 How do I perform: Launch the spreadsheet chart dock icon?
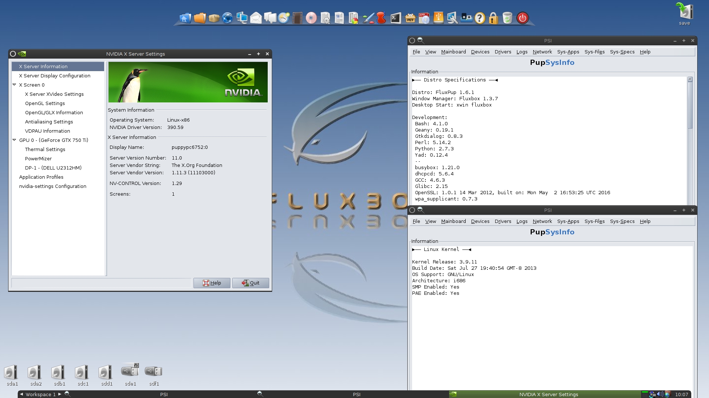(353, 18)
